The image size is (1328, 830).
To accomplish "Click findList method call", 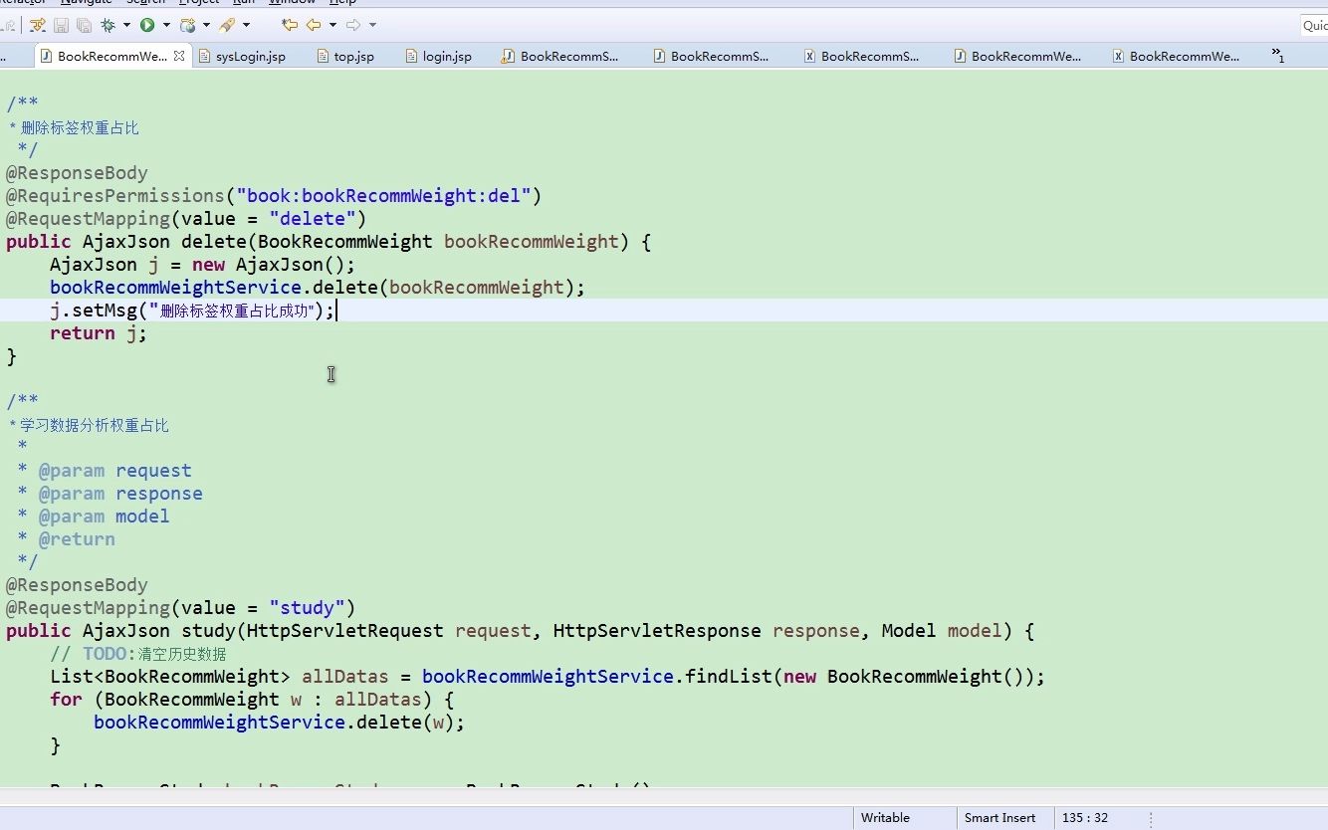I will click(729, 677).
